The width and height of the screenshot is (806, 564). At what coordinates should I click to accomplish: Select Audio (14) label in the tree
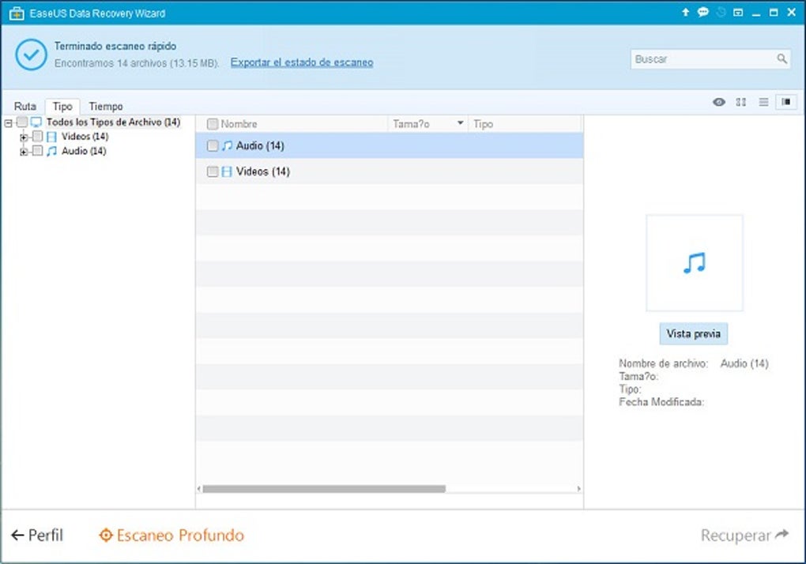point(84,151)
